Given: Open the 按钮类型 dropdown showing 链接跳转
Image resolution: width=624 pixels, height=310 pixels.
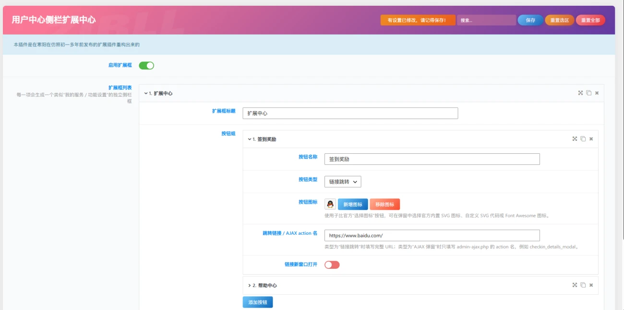Looking at the screenshot, I should [343, 182].
